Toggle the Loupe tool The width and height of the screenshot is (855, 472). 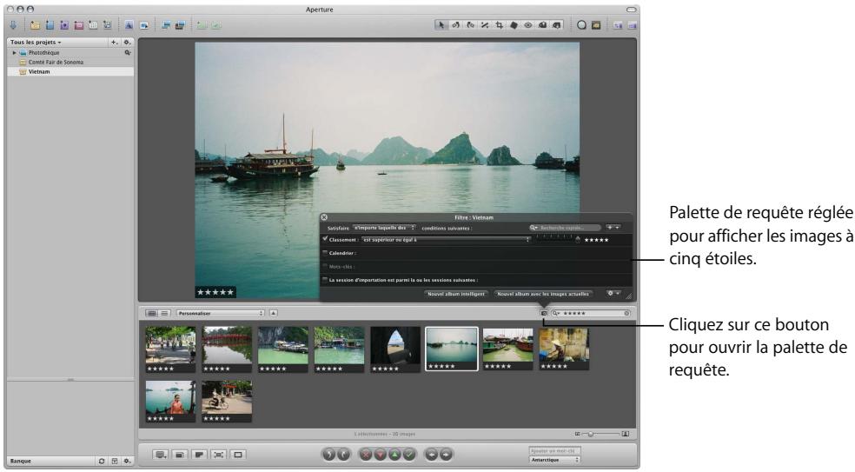pos(582,25)
